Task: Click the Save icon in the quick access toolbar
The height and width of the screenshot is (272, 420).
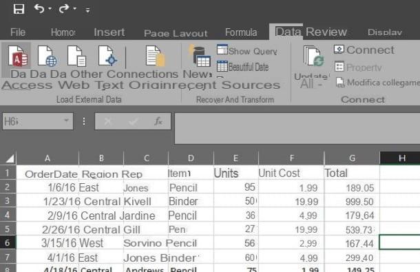Action: pos(19,9)
